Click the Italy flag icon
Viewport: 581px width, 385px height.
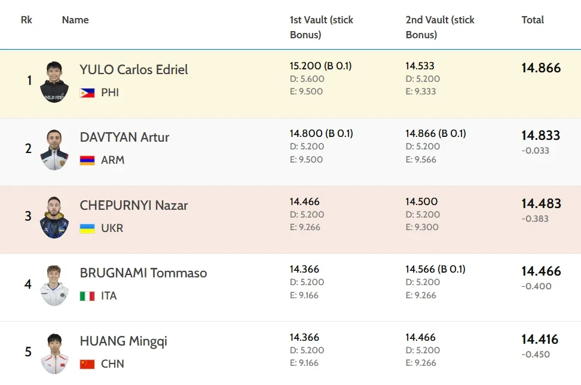pyautogui.click(x=87, y=296)
